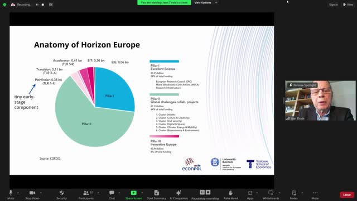Mute the microphone in Zoom toolbar
The width and height of the screenshot is (357, 201).
tap(11, 194)
